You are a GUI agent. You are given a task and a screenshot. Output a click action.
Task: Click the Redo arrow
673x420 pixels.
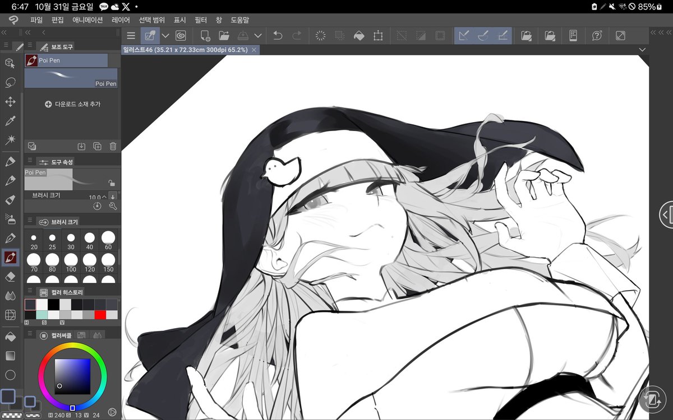tap(297, 36)
